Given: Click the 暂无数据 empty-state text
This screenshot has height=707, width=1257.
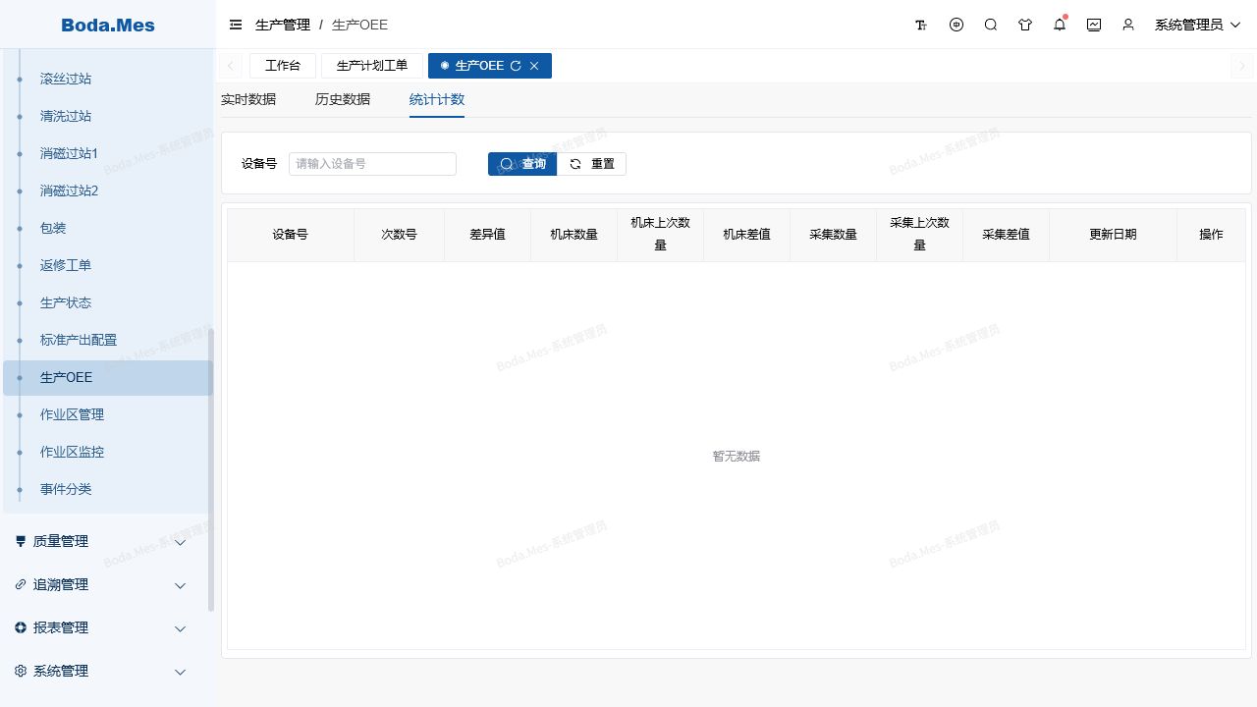Looking at the screenshot, I should click(x=737, y=457).
